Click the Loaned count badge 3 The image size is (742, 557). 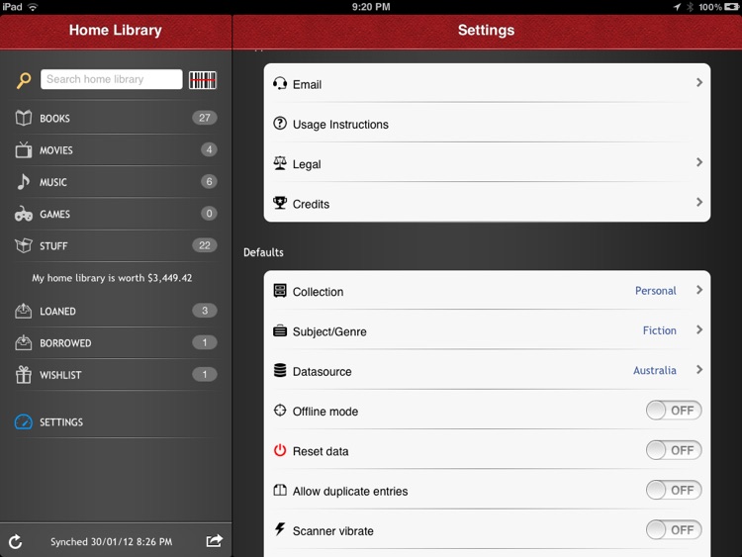[205, 311]
